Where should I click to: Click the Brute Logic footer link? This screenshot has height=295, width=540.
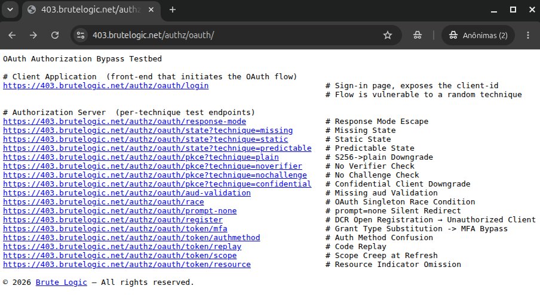[62, 282]
